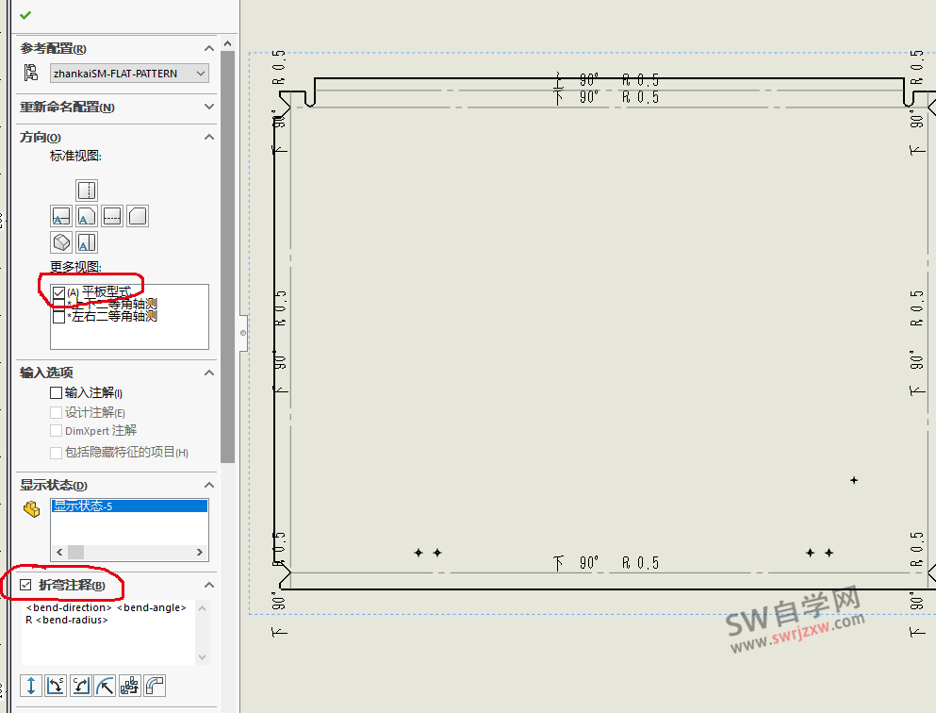Click the bend order elbow icon at row end

[154, 685]
